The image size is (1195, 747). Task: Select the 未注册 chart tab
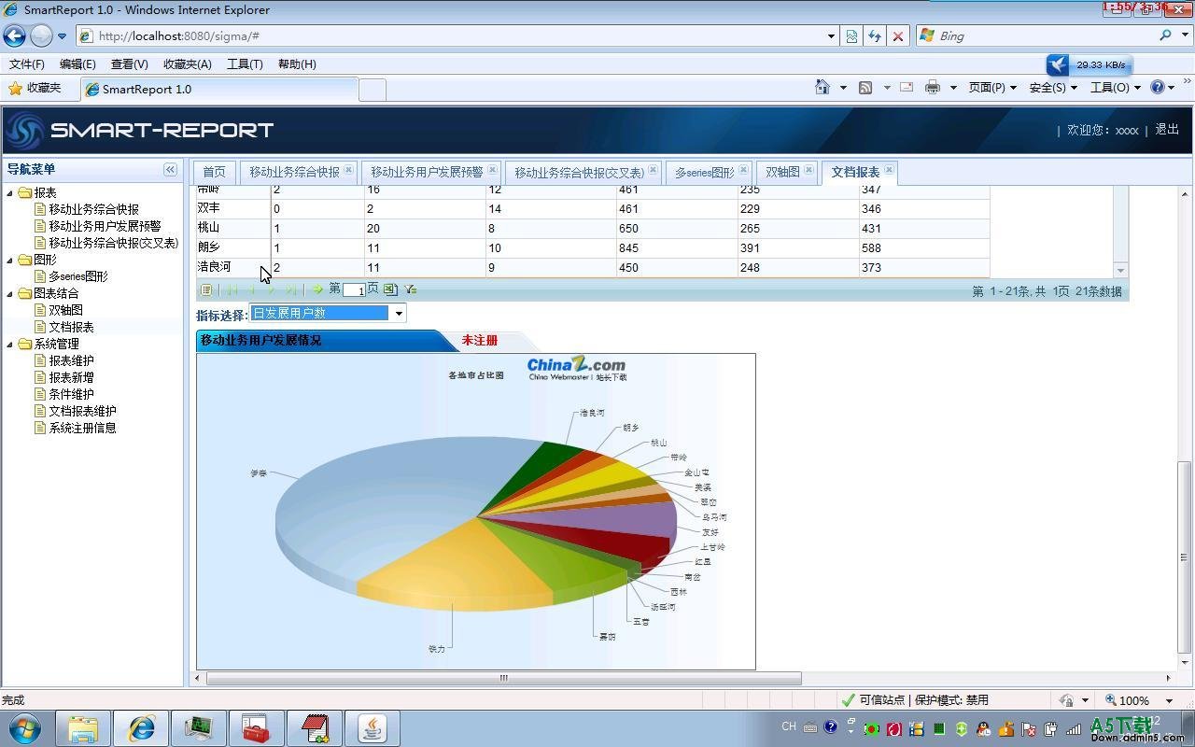pos(480,341)
